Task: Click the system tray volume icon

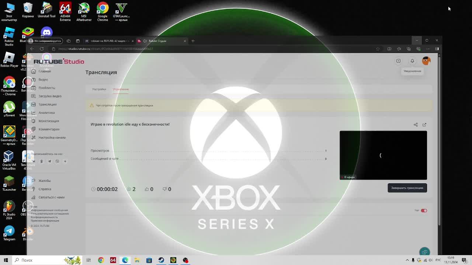Action: (x=431, y=260)
